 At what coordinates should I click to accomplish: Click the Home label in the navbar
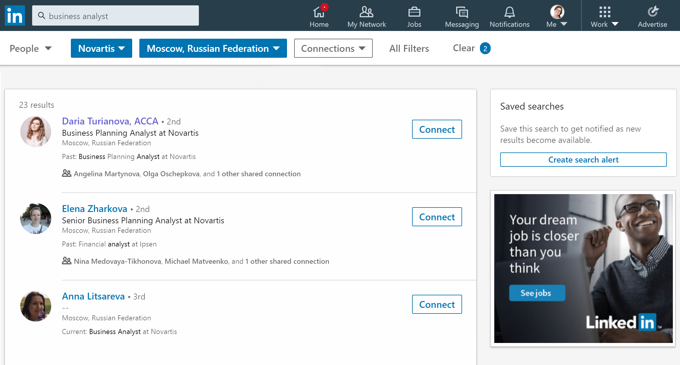click(319, 24)
